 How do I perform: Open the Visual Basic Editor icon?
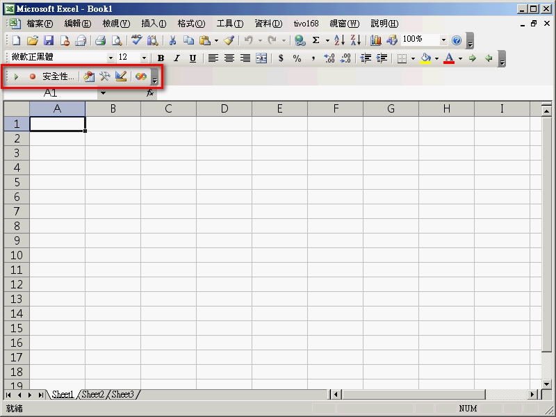coord(89,76)
